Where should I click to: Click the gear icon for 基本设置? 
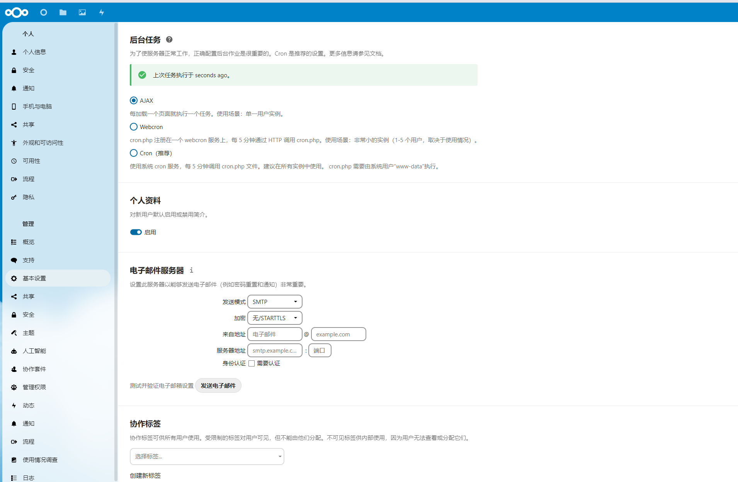(x=14, y=278)
